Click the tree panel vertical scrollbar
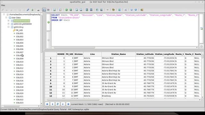205x115 pixels. (x=41, y=34)
